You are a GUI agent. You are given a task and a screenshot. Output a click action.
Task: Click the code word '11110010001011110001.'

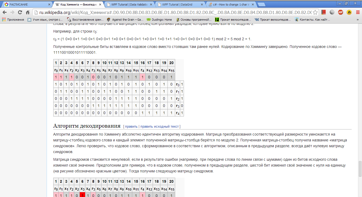75,52
